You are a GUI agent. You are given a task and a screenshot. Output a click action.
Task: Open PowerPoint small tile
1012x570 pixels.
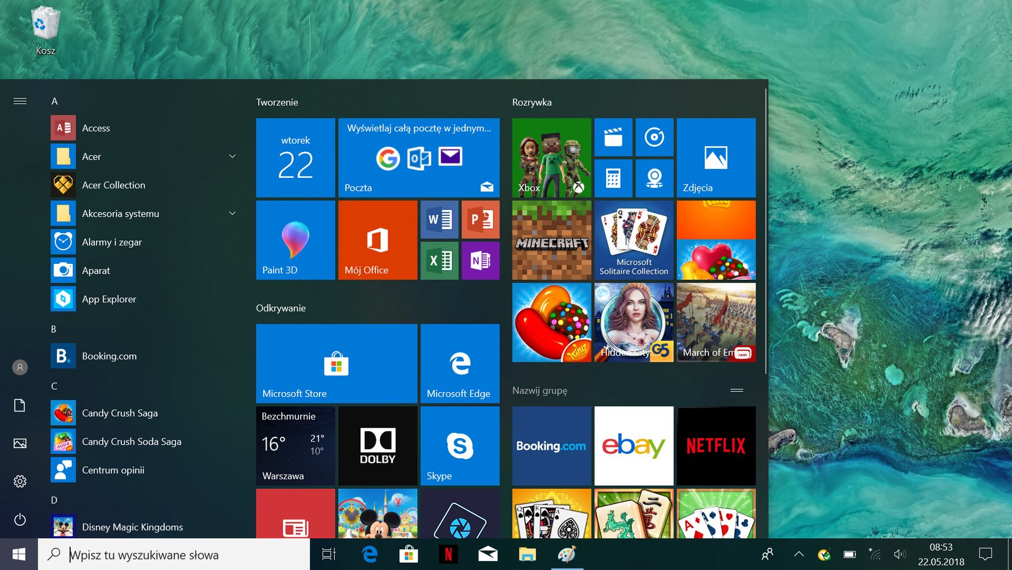click(481, 220)
